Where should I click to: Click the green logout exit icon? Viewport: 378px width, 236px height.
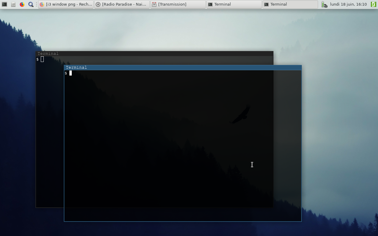tap(374, 4)
